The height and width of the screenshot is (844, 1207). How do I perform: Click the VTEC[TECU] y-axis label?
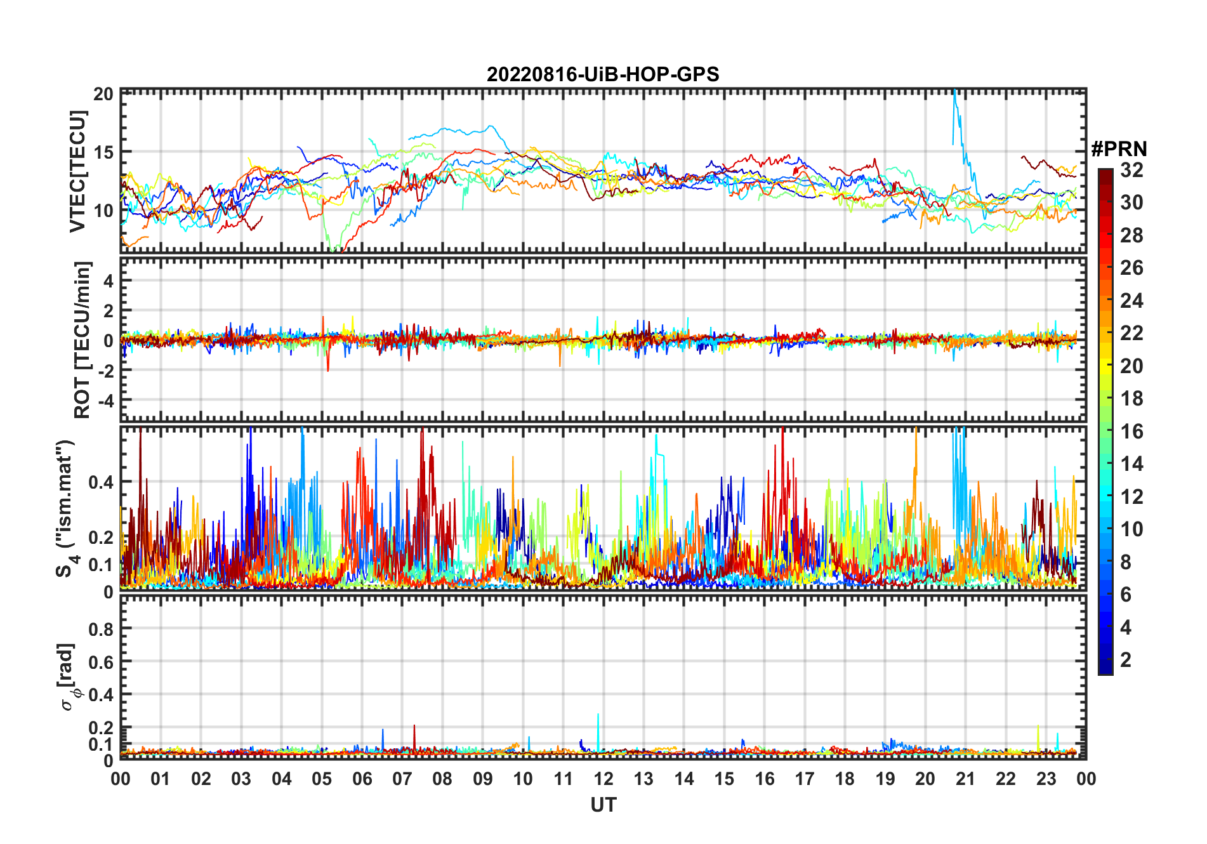click(x=77, y=171)
